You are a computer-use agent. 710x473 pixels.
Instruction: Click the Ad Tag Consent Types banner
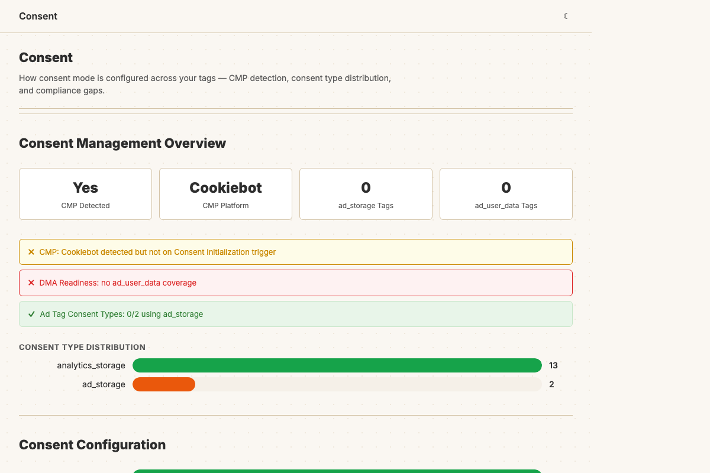[296, 314]
